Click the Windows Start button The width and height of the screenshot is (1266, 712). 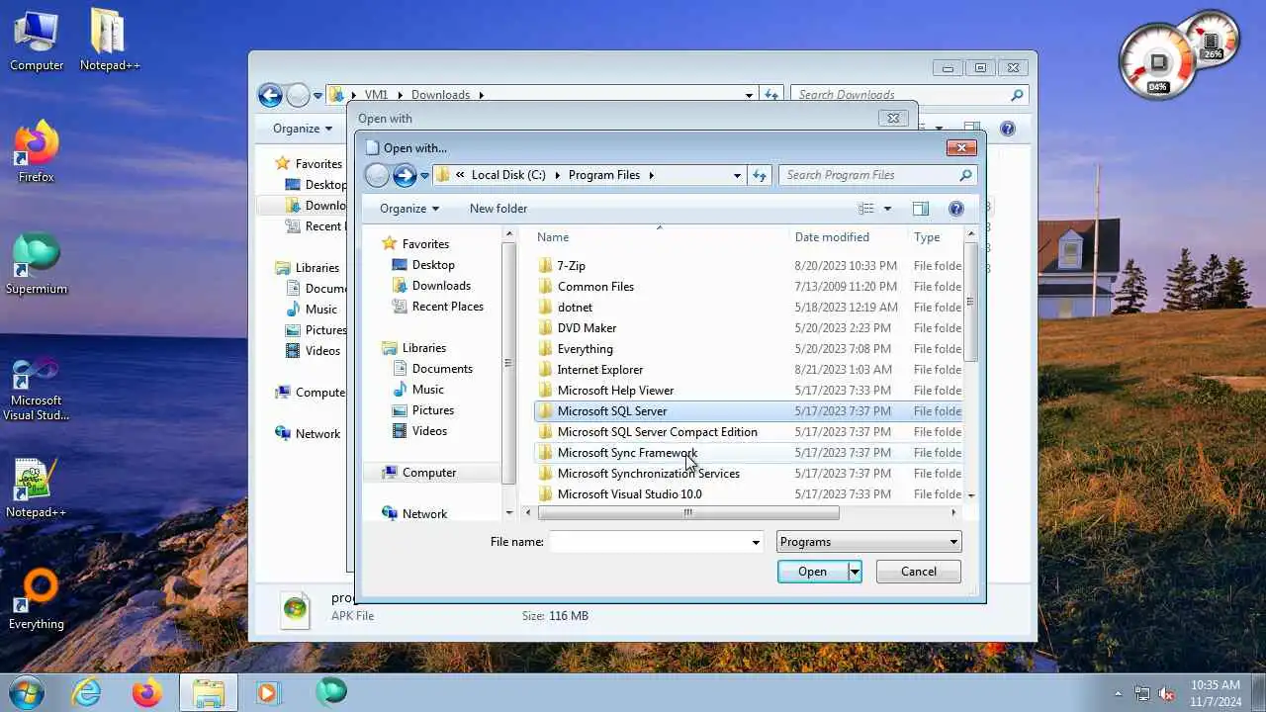tap(27, 692)
